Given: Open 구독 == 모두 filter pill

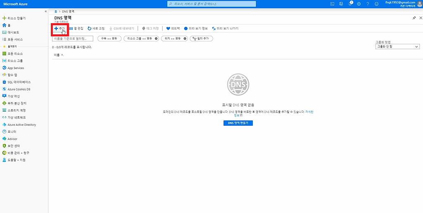Looking at the screenshot, I should pos(109,38).
